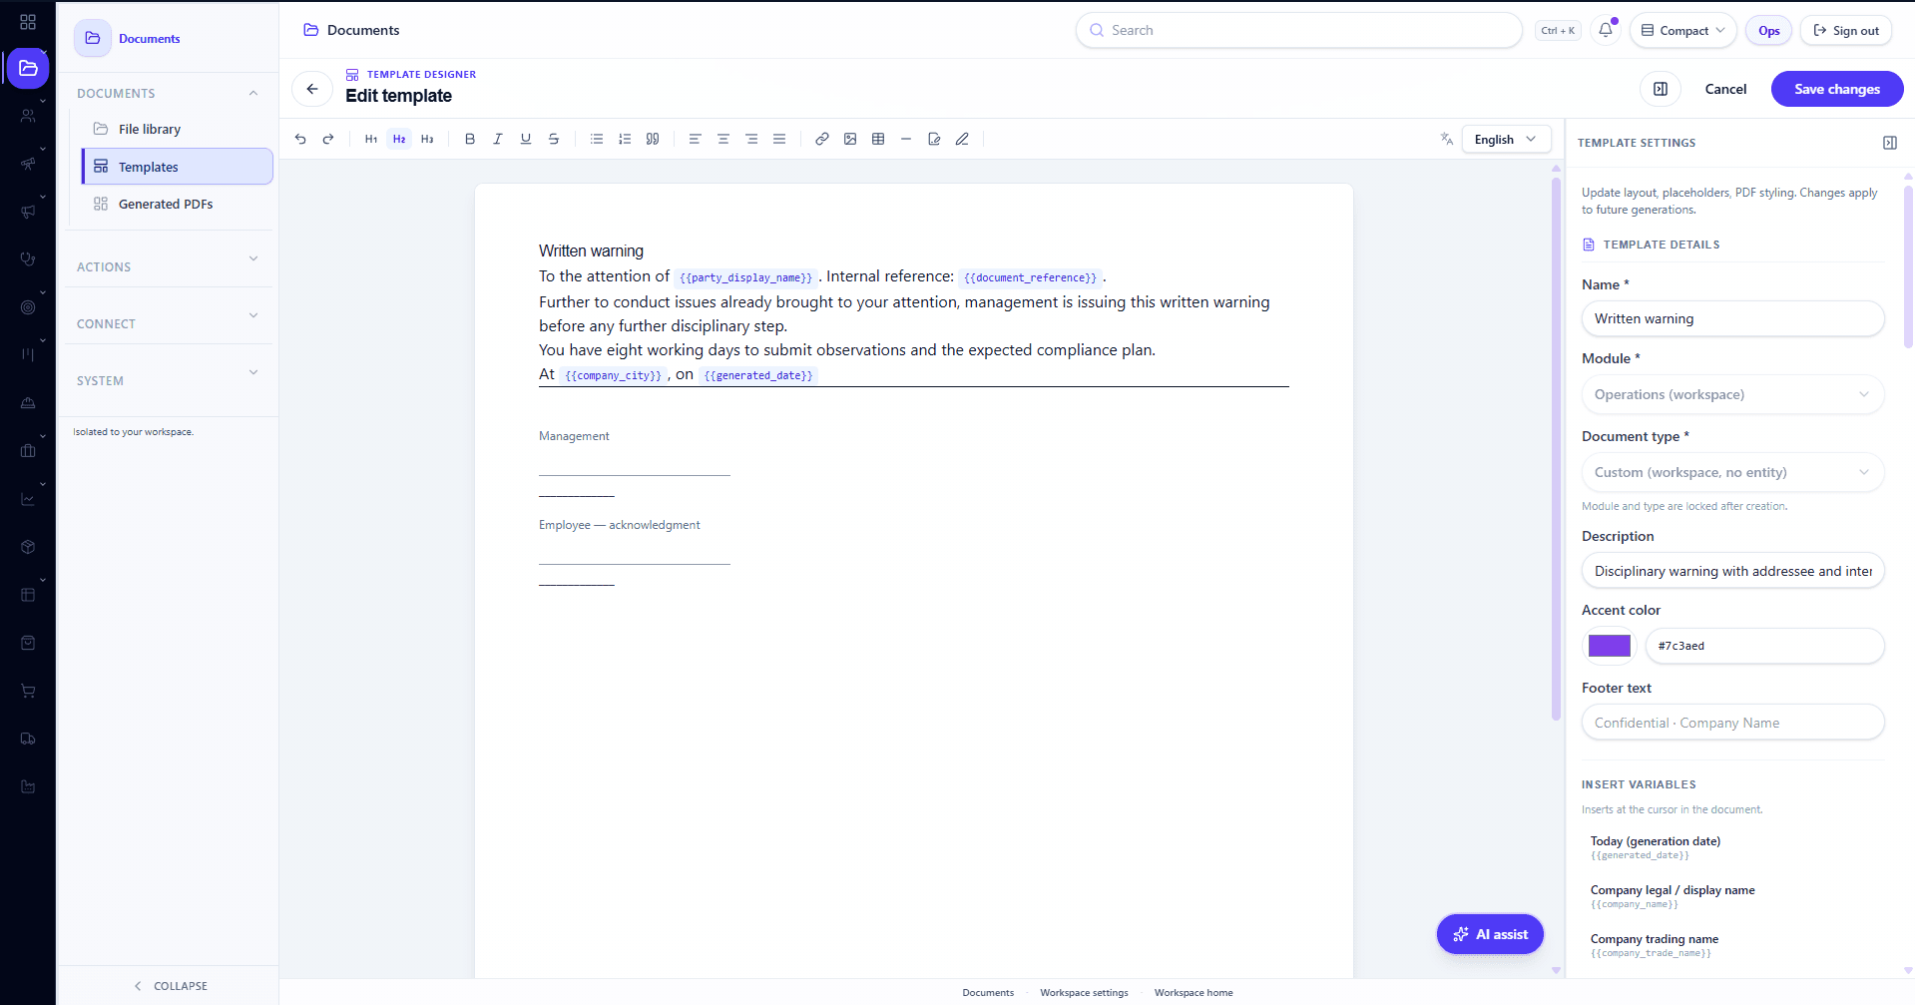The height and width of the screenshot is (1005, 1915).
Task: Open the analytics chart module in left rail
Action: click(x=28, y=499)
